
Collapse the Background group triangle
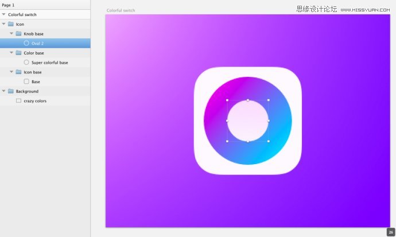click(x=3, y=91)
